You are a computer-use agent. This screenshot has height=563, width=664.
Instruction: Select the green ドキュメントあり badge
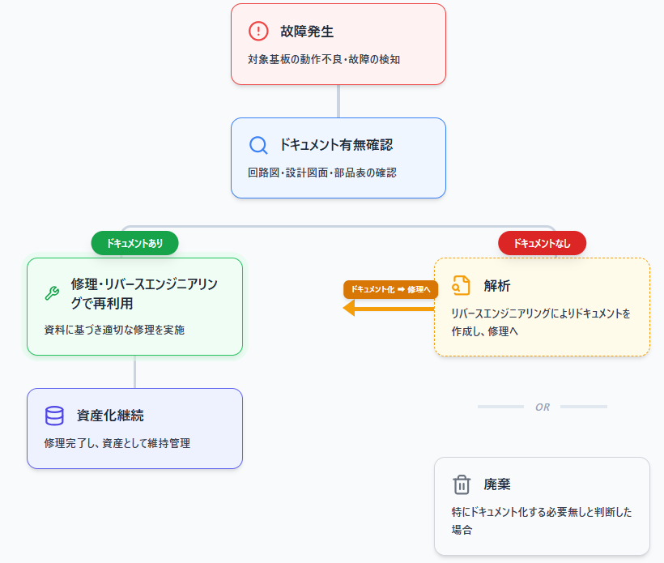pos(134,243)
